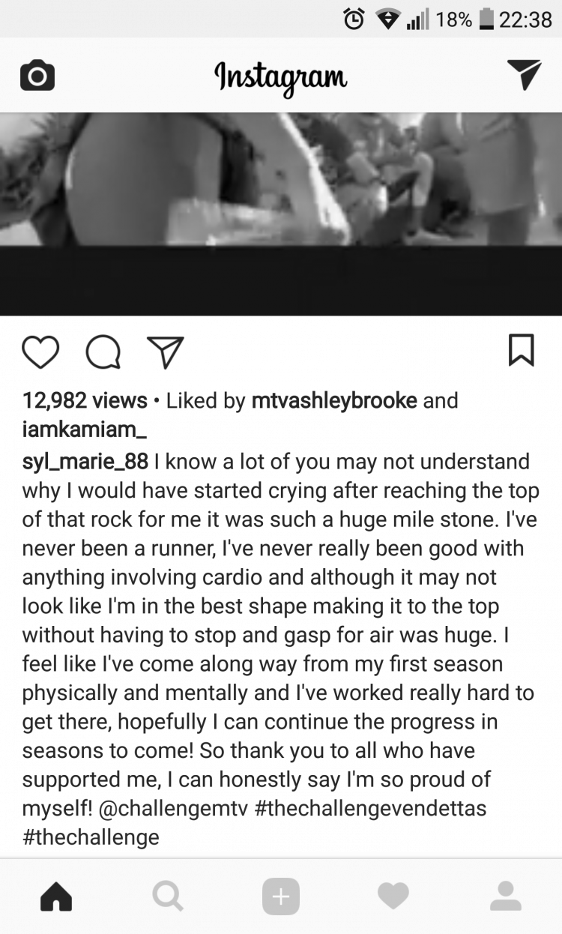The width and height of the screenshot is (562, 934).
Task: Open mtvashleybrooke profile link
Action: 334,401
